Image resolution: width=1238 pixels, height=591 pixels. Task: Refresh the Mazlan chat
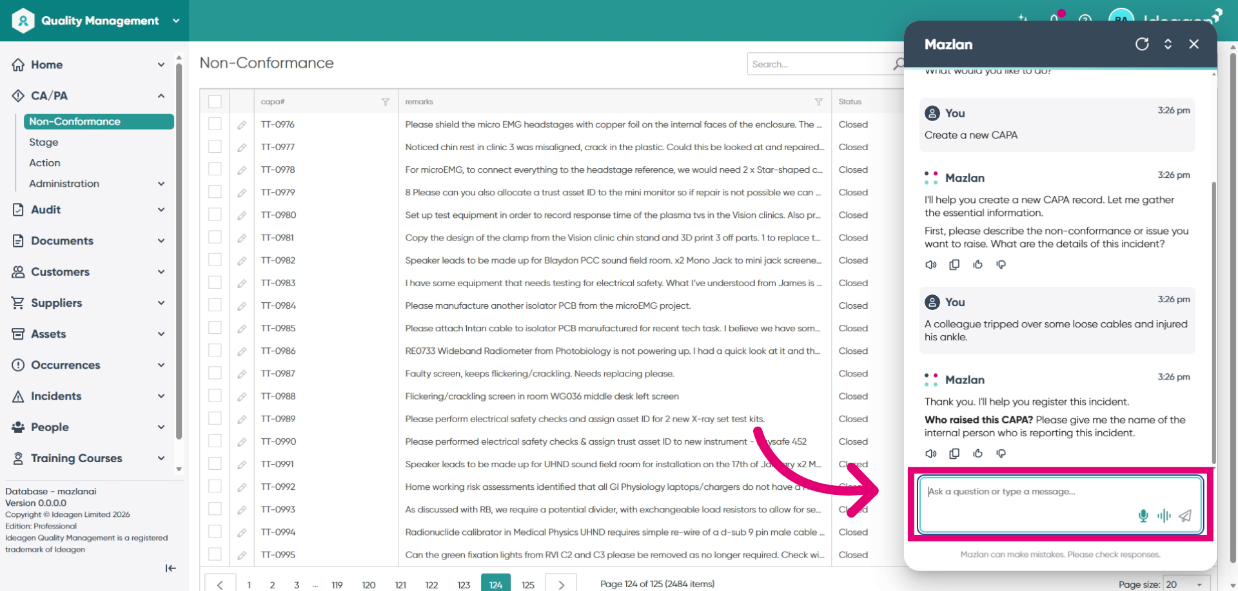pyautogui.click(x=1142, y=44)
